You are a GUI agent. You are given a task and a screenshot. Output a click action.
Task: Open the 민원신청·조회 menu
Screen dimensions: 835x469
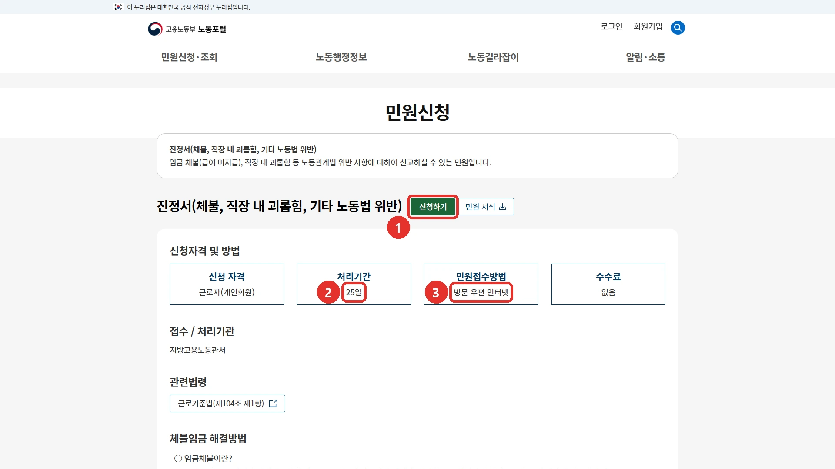pyautogui.click(x=189, y=57)
